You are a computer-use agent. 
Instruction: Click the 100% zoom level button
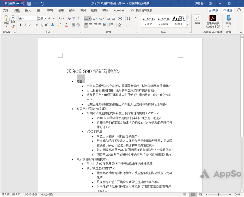[237, 194]
